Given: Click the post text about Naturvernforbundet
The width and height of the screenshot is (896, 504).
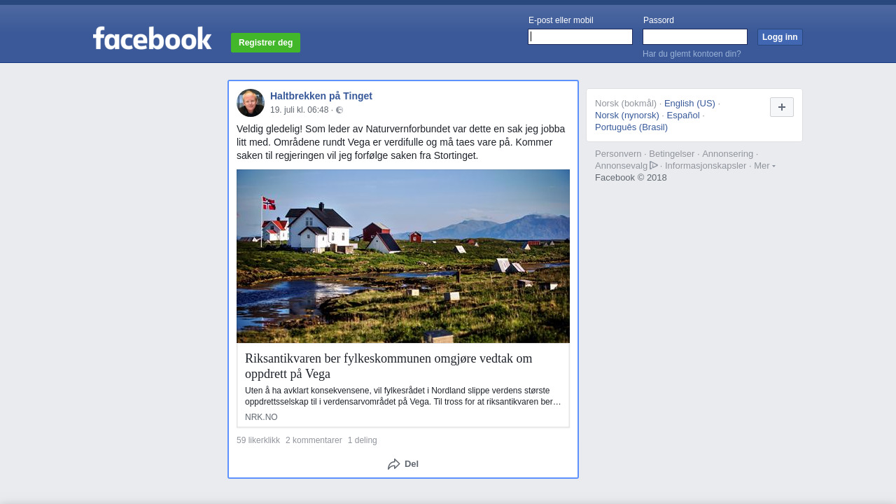Looking at the screenshot, I should [402, 142].
